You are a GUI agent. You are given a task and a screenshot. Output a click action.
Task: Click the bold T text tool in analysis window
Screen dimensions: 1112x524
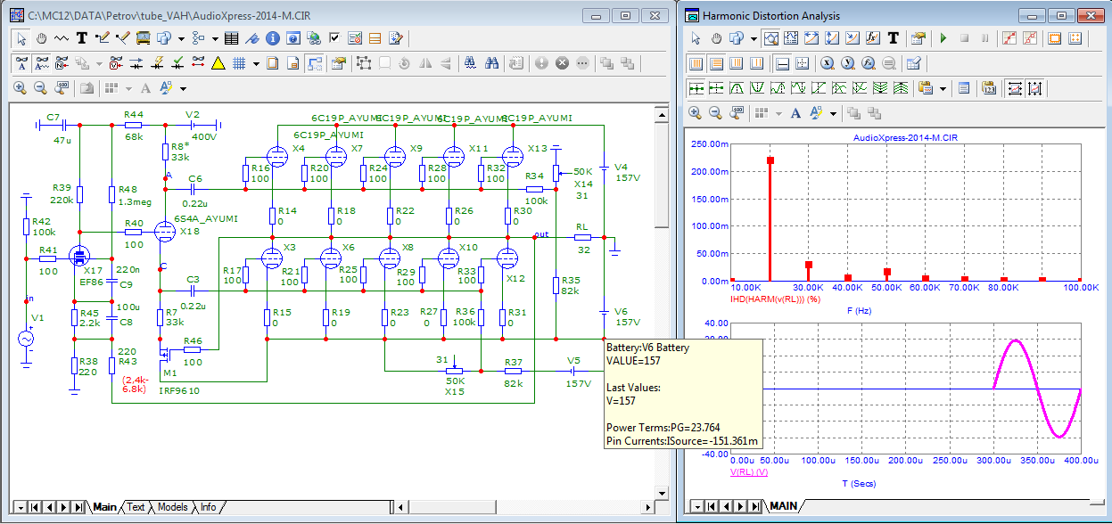(x=893, y=38)
